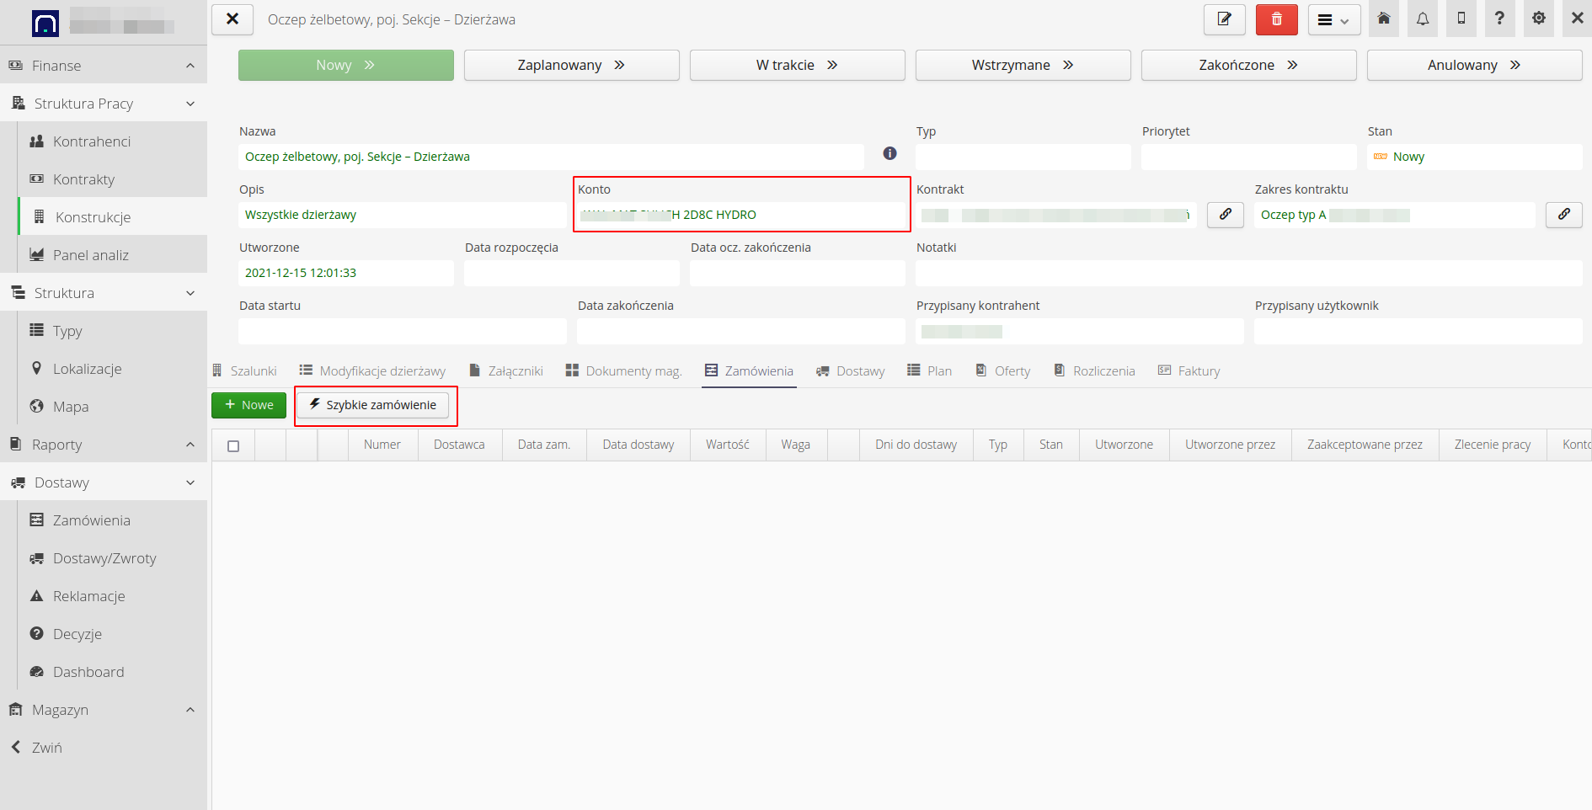The height and width of the screenshot is (810, 1592).
Task: Expand the Magazyn sidebar section
Action: point(190,710)
